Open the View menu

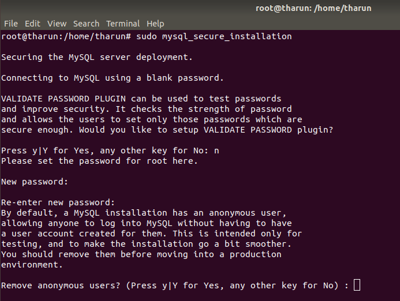tap(57, 24)
